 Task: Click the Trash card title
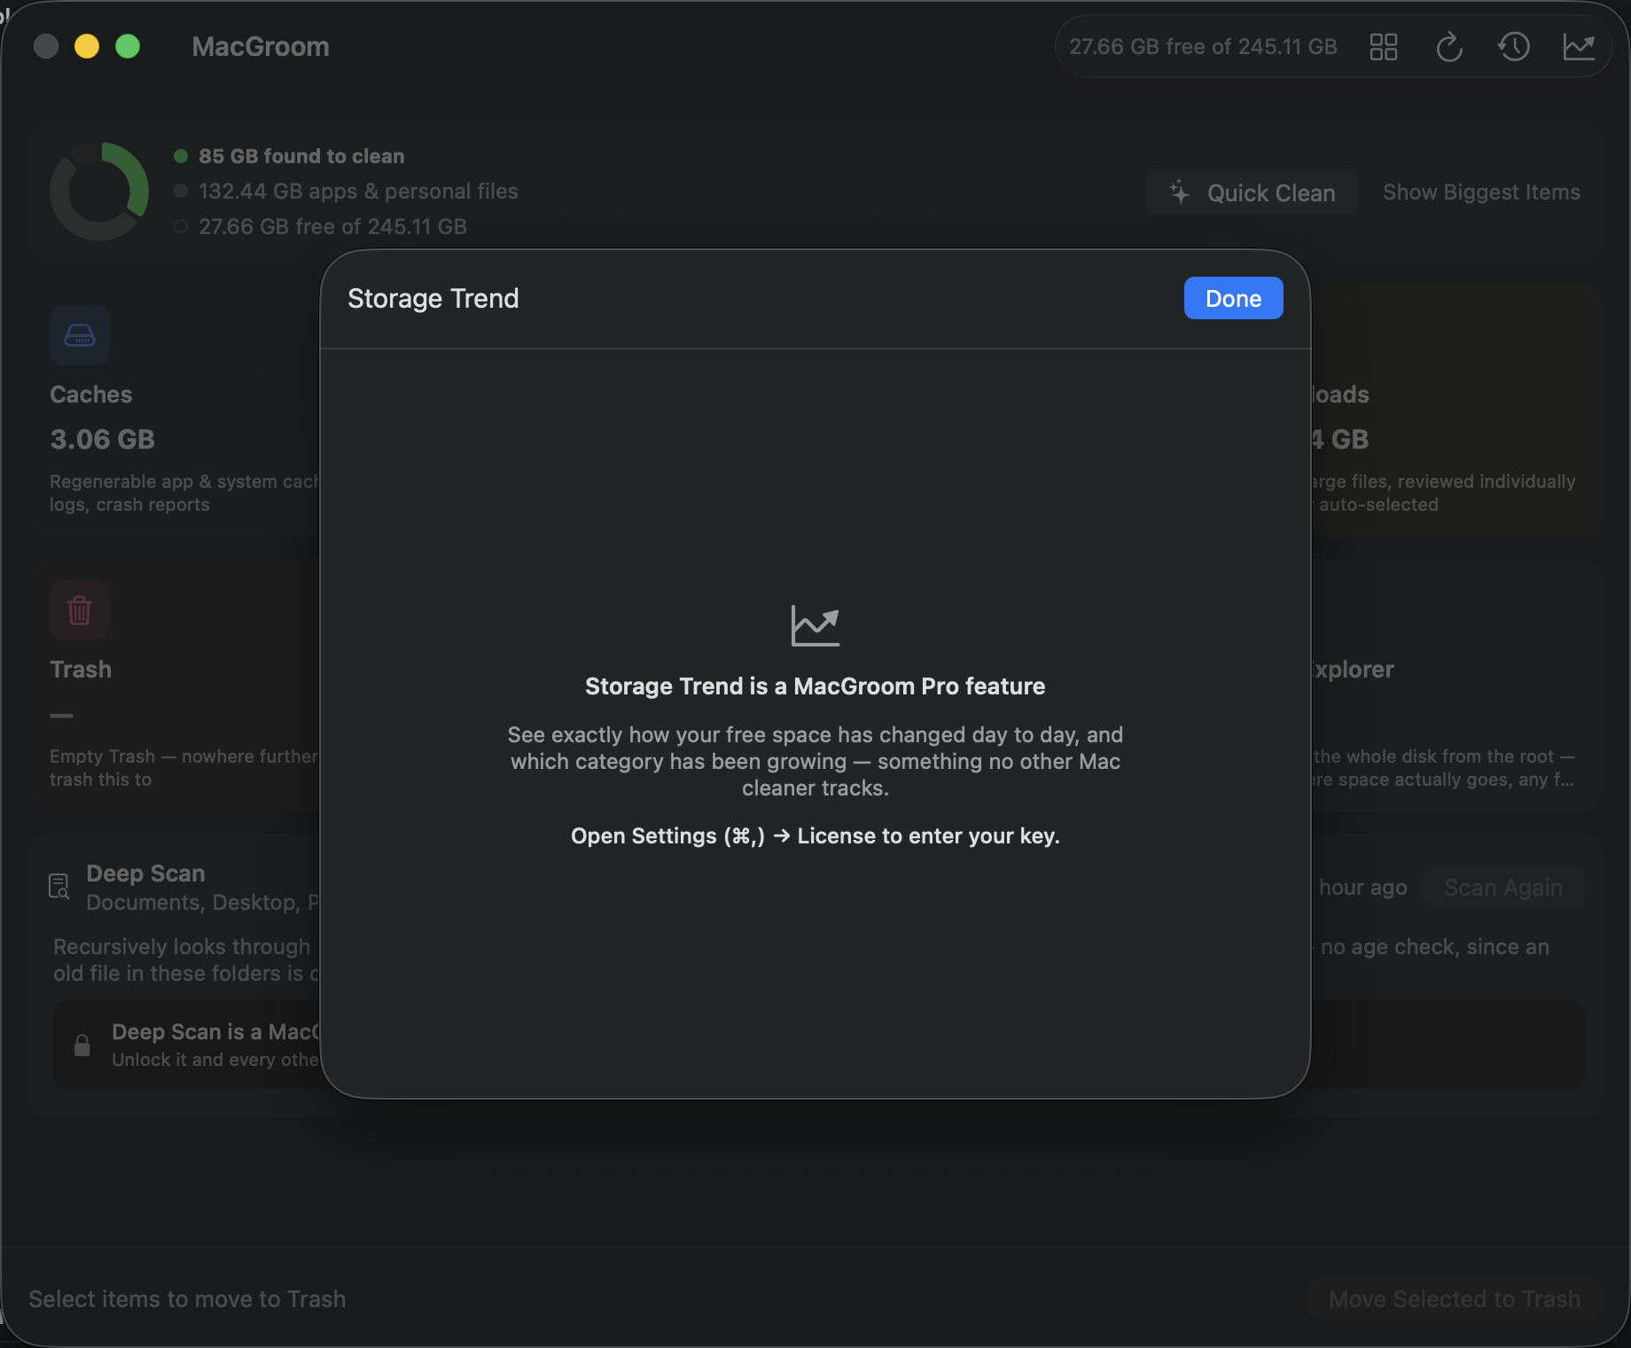click(81, 670)
